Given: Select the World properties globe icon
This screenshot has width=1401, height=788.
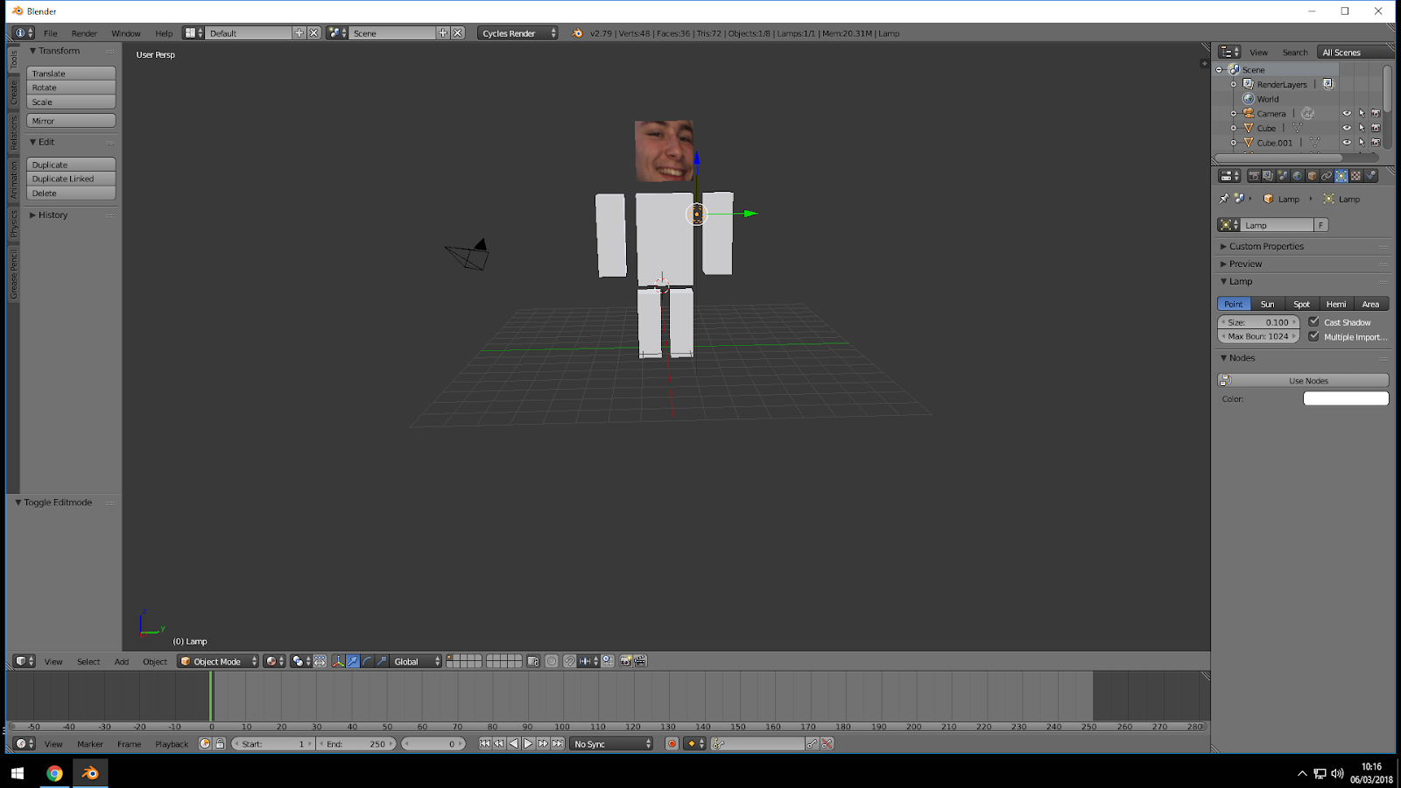Looking at the screenshot, I should pyautogui.click(x=1298, y=175).
